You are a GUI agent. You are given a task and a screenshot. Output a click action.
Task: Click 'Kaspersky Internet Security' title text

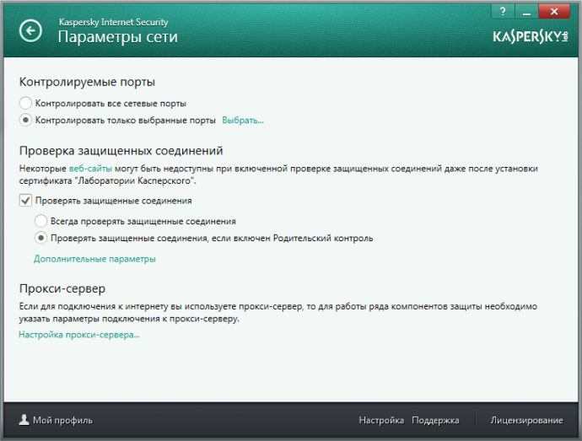[113, 22]
